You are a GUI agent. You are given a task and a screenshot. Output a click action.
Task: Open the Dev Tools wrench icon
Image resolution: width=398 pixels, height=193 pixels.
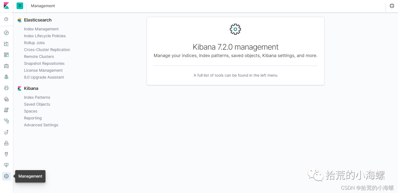coord(6,154)
